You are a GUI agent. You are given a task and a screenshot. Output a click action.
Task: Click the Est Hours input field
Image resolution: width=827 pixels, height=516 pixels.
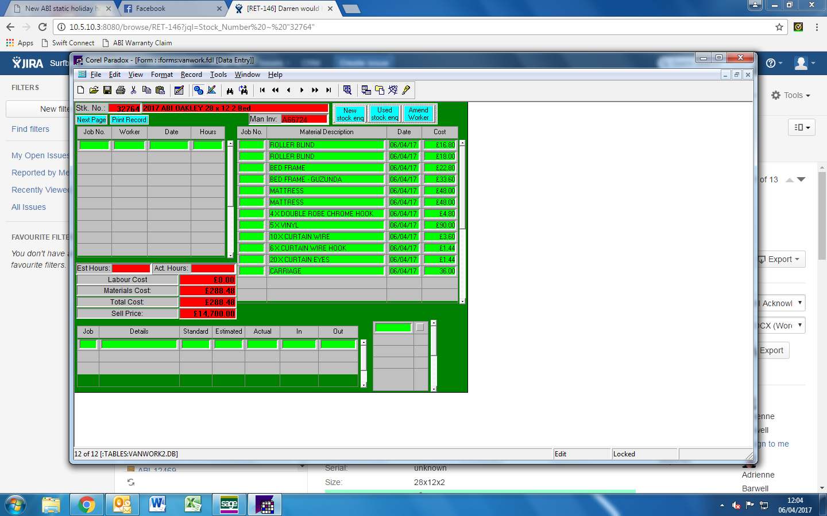tap(131, 268)
